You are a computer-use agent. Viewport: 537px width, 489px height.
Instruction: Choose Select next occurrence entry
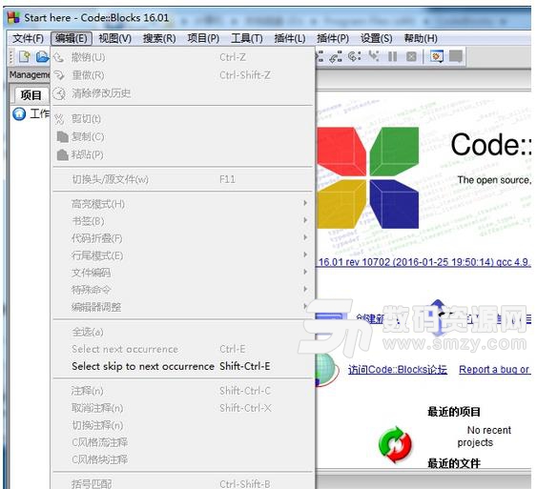(x=183, y=349)
